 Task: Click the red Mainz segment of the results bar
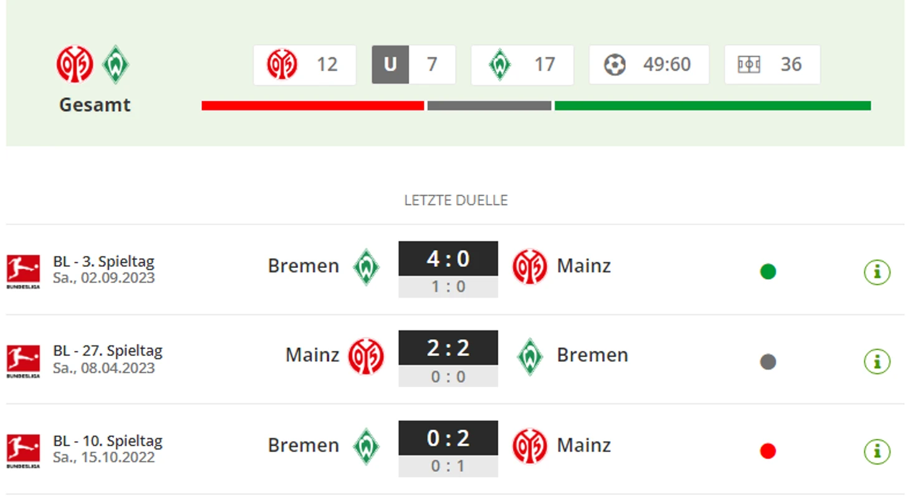tap(312, 106)
